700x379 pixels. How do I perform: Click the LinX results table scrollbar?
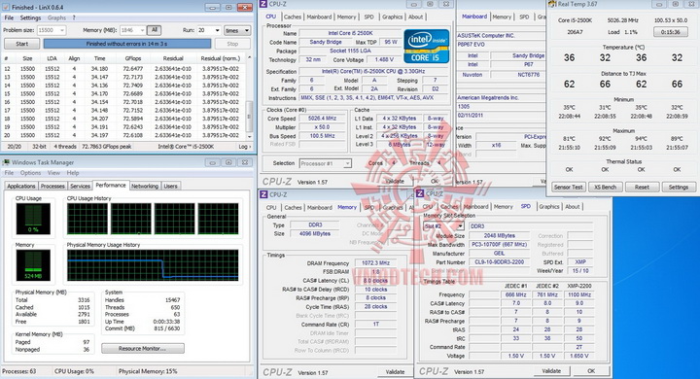249,97
